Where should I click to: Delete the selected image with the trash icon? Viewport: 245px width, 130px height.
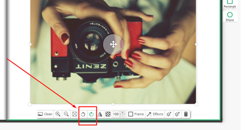click(186, 114)
